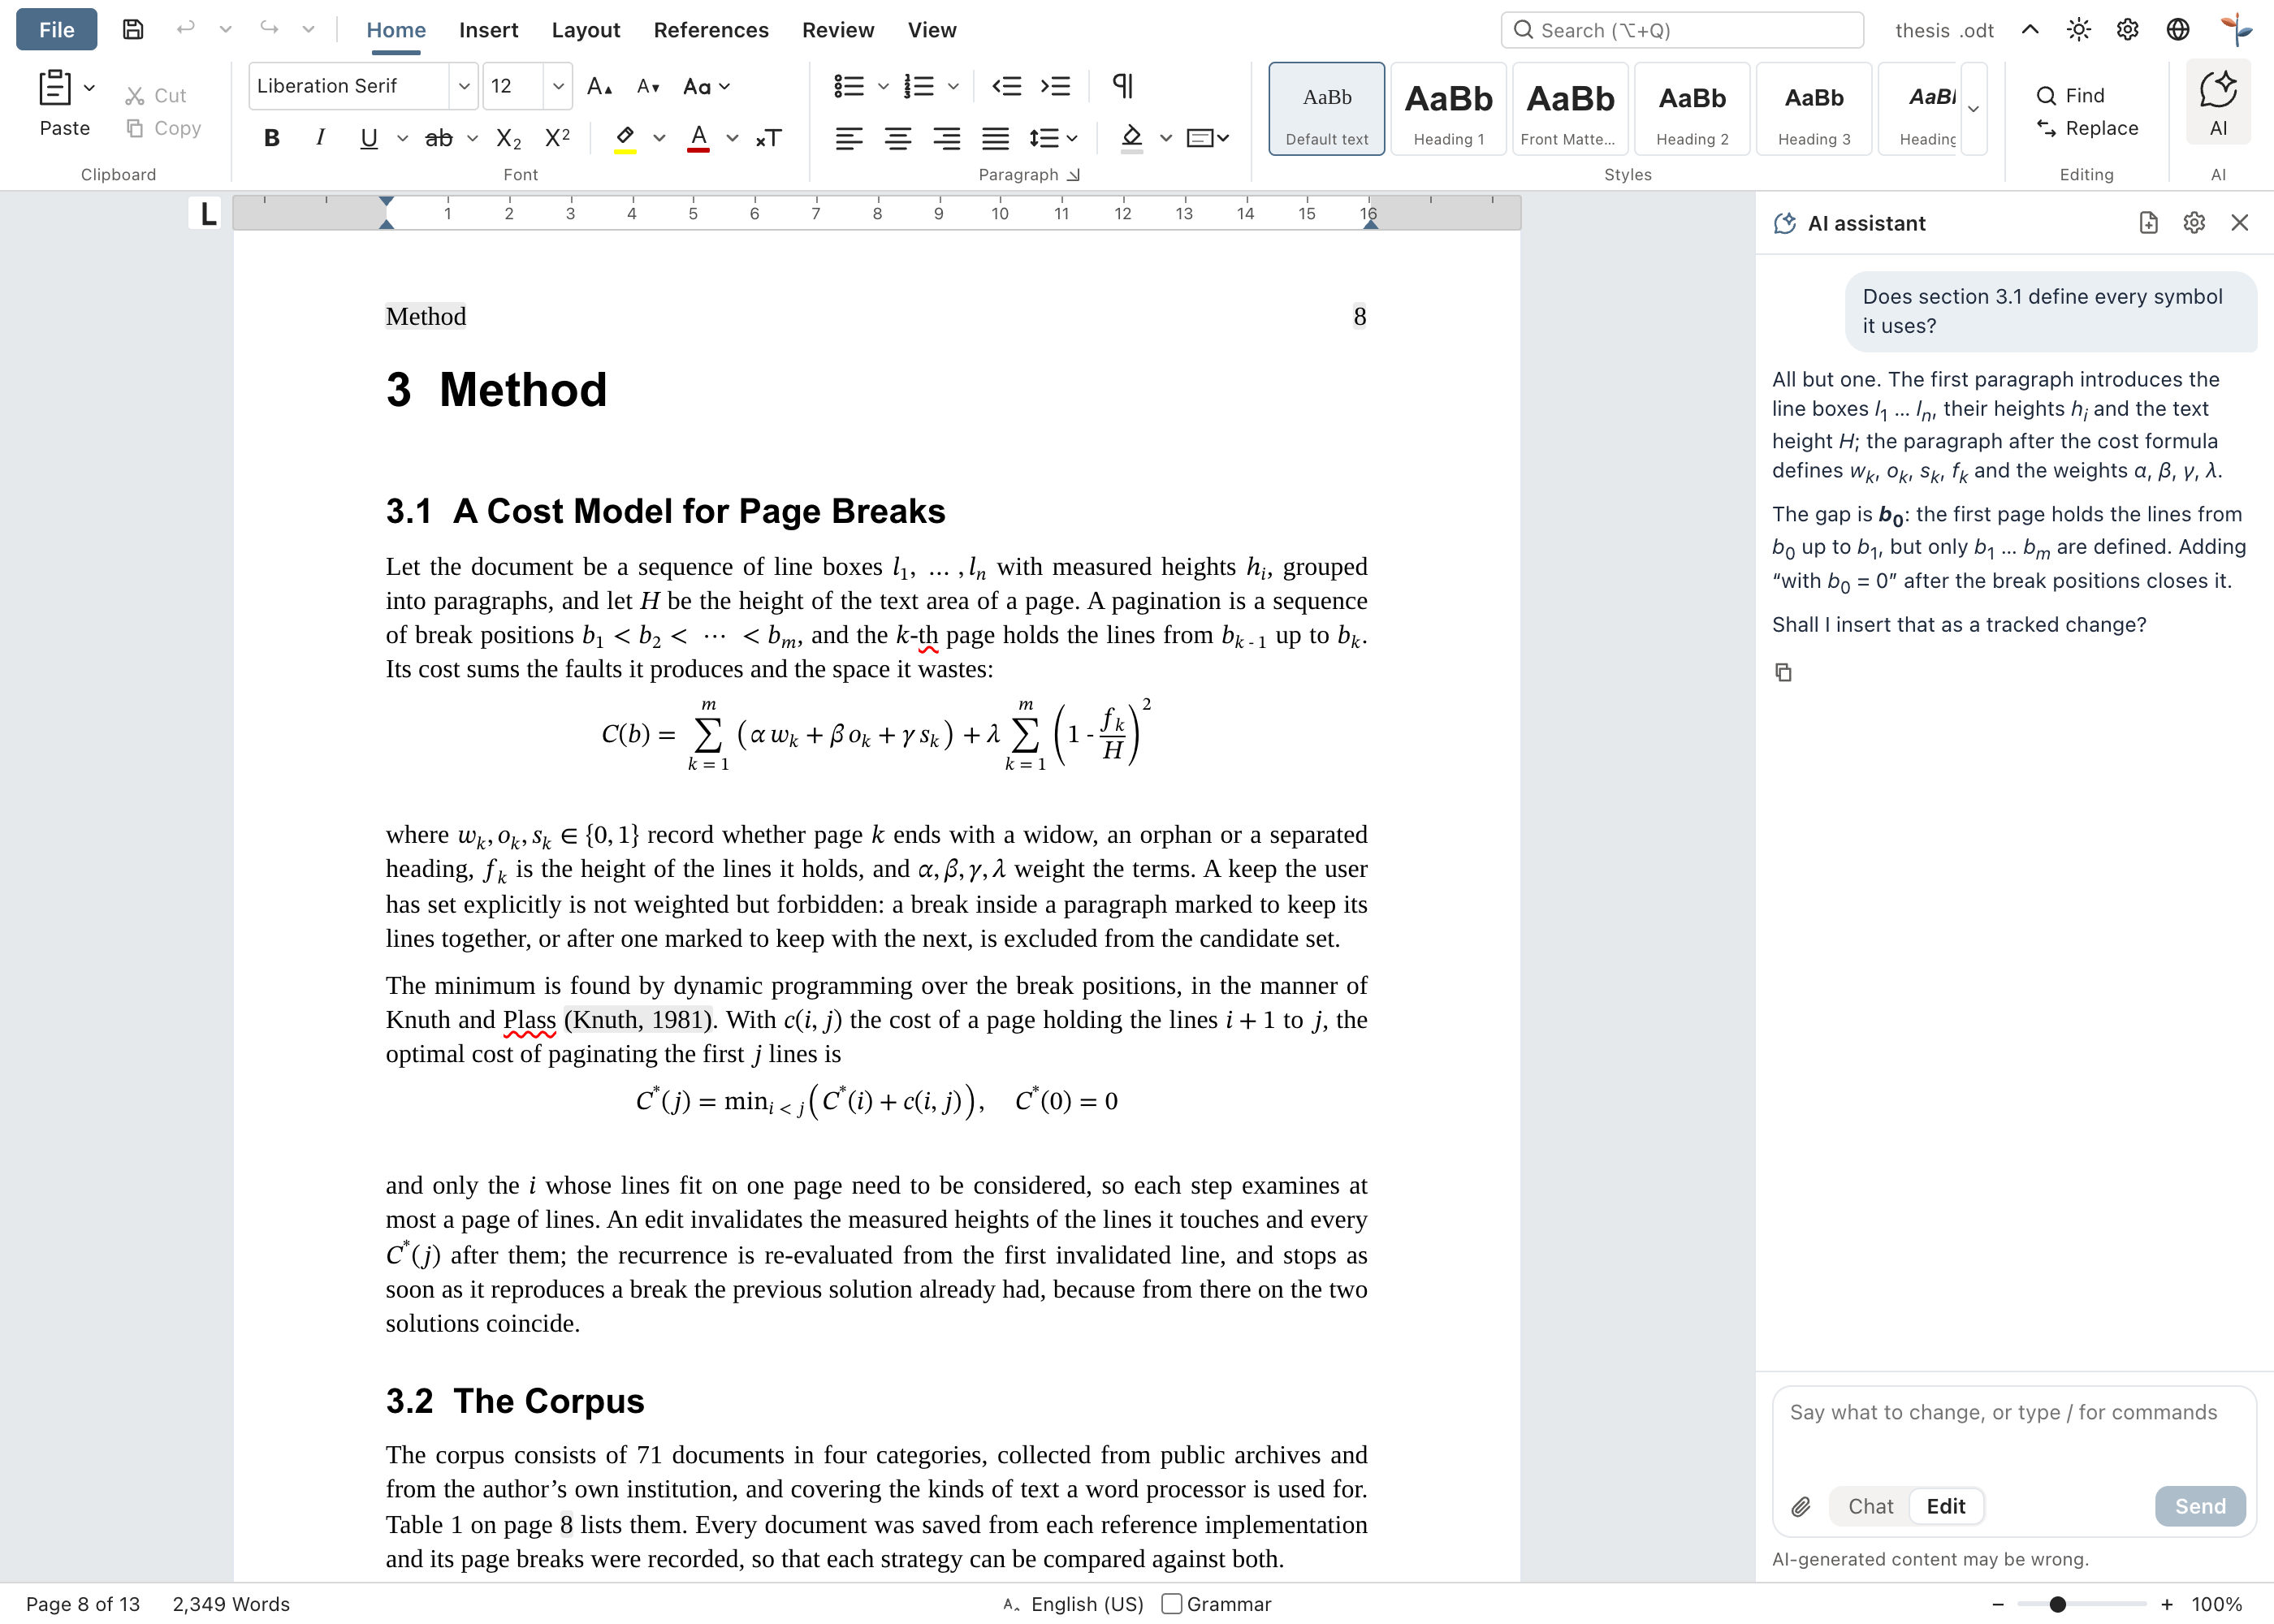Open bulleted list options dropdown
This screenshot has width=2274, height=1624.
tap(883, 86)
